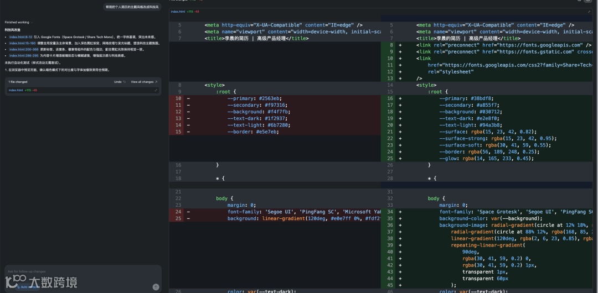Open index.html in the changed files card
The width and height of the screenshot is (598, 293).
click(16, 90)
